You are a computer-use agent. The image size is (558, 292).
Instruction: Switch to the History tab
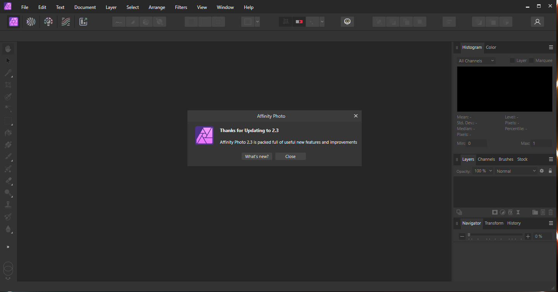point(514,223)
